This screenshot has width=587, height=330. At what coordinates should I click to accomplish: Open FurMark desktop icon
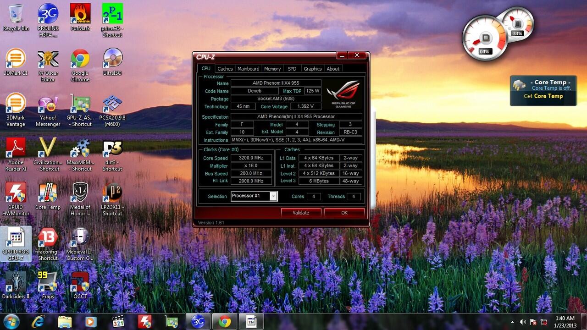[x=80, y=17]
